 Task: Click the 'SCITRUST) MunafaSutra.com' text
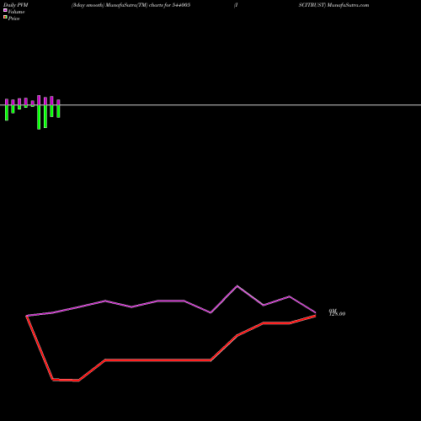[x=333, y=5]
